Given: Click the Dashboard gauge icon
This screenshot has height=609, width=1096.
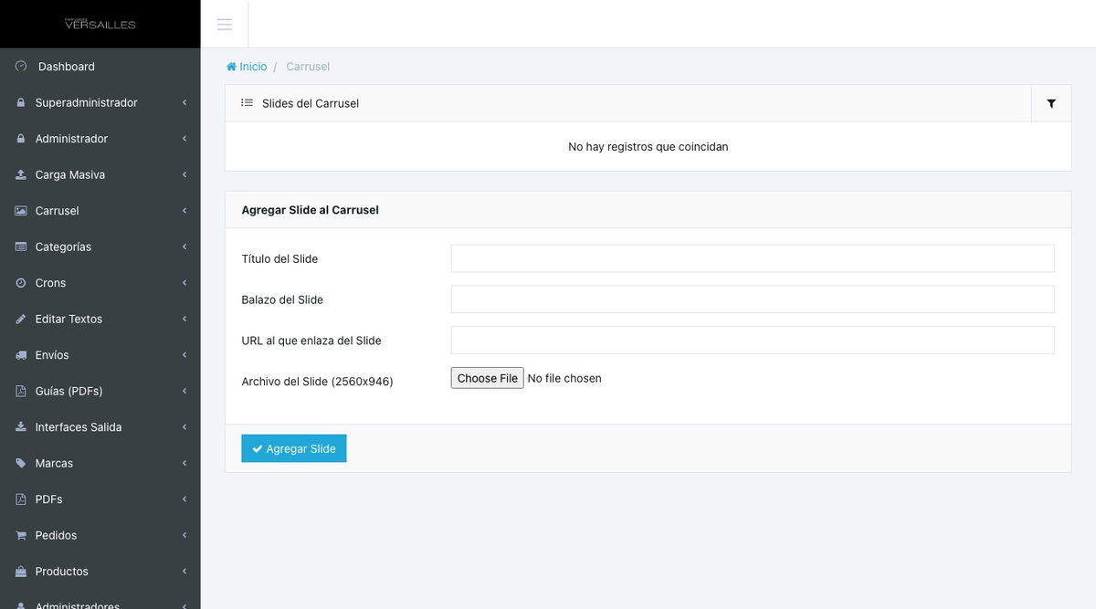Looking at the screenshot, I should click(21, 66).
